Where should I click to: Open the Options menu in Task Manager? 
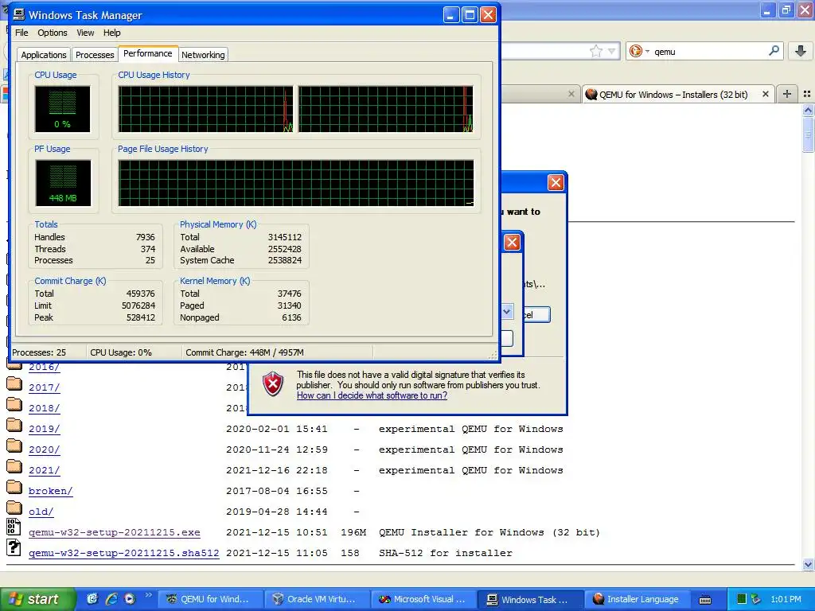tap(52, 33)
